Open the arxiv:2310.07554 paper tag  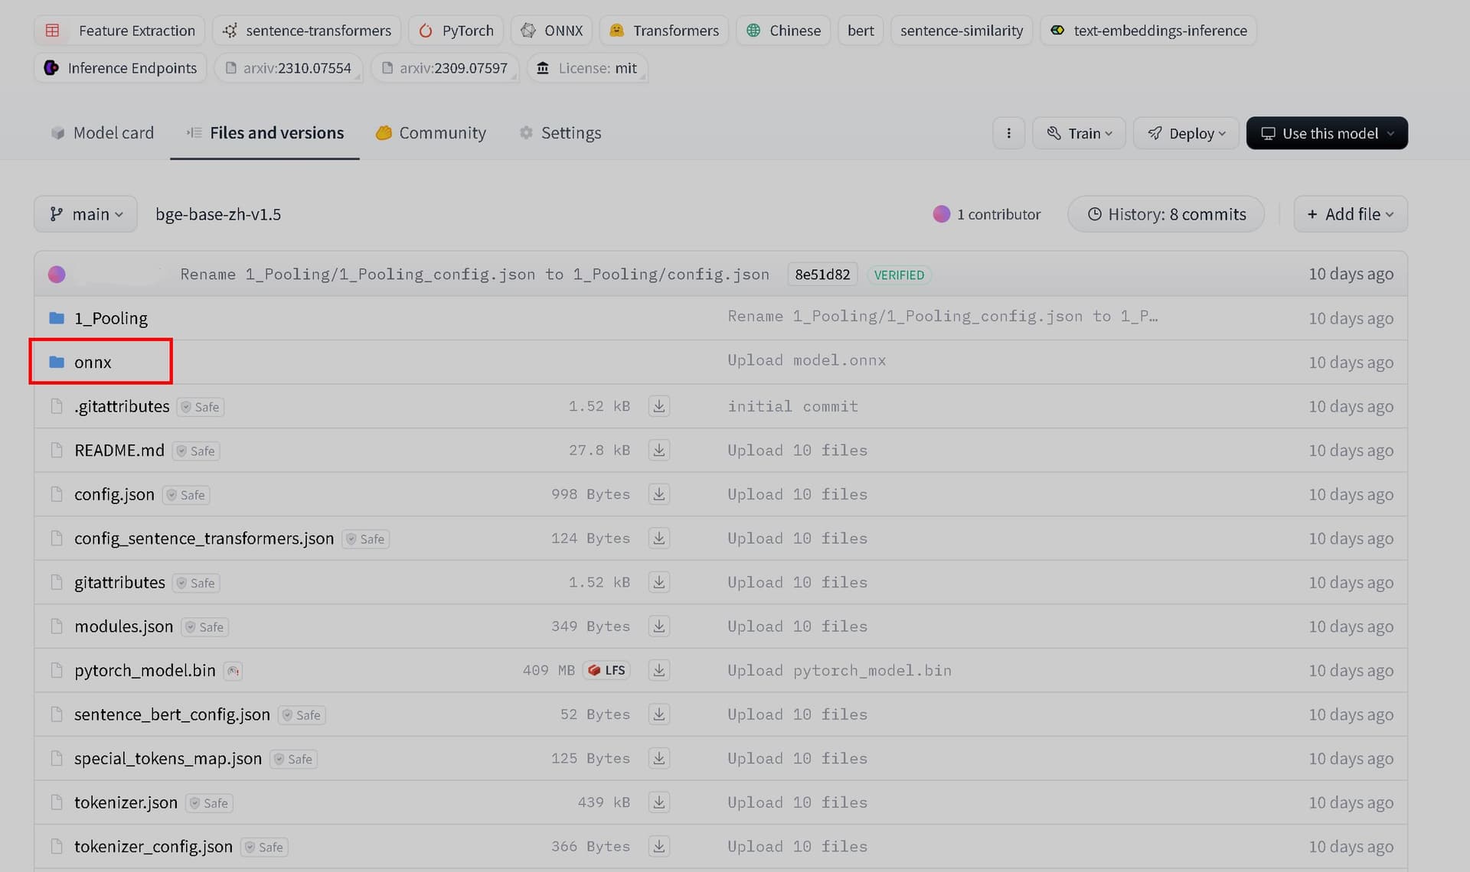(x=289, y=68)
